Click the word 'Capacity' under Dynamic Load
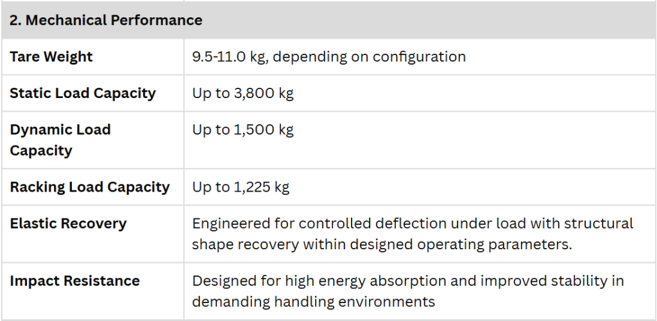This screenshot has height=321, width=657. [x=41, y=150]
